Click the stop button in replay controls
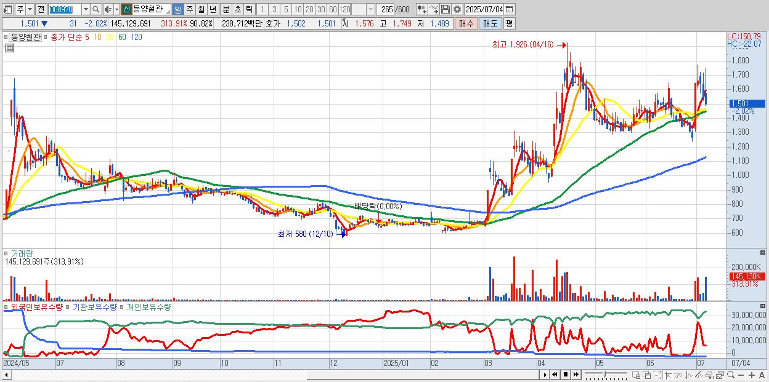The height and width of the screenshot is (382, 769). (566, 375)
